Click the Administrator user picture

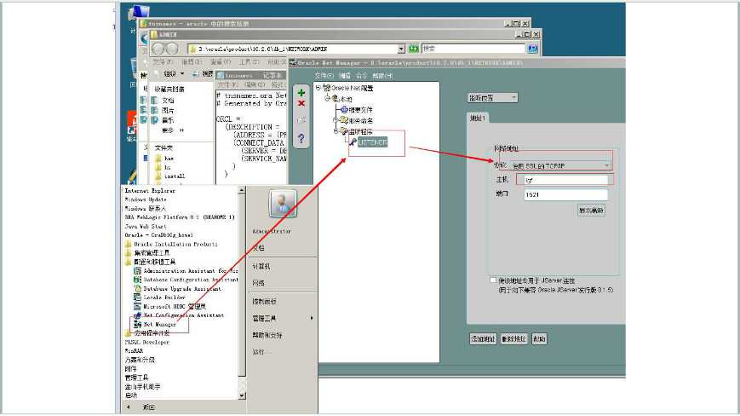click(283, 203)
